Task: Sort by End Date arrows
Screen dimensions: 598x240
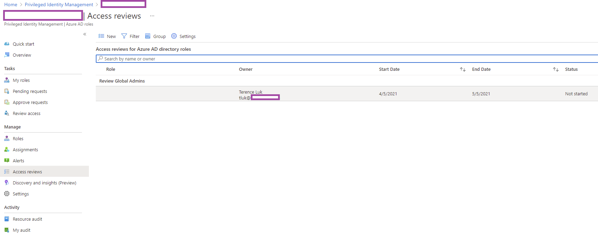Action: (x=556, y=69)
